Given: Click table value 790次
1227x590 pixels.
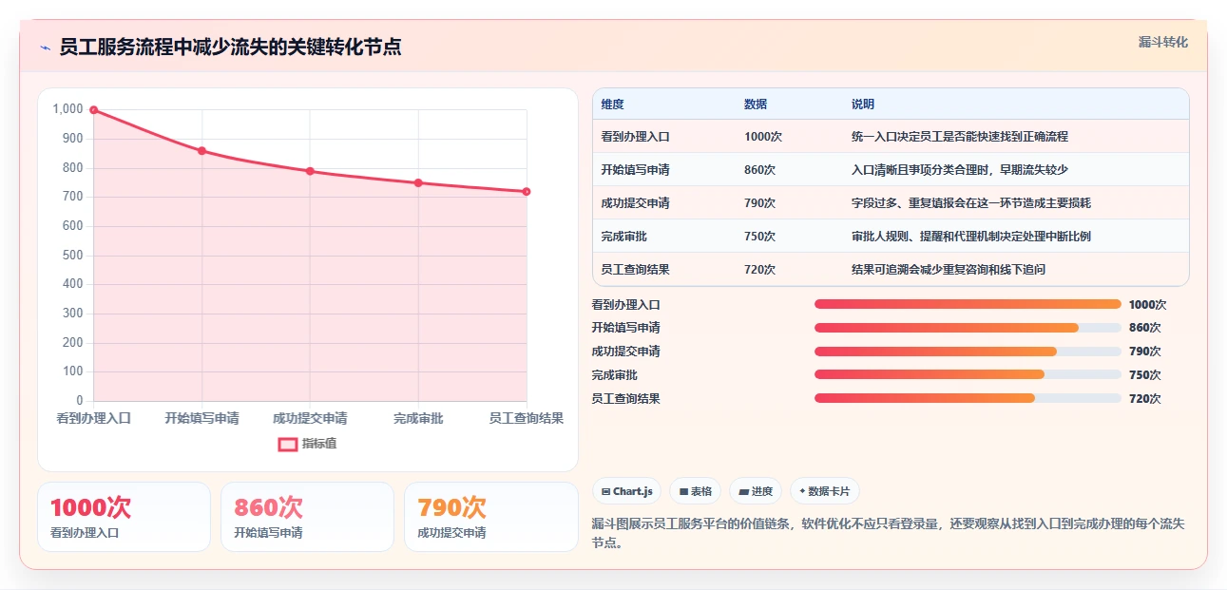Looking at the screenshot, I should point(760,203).
